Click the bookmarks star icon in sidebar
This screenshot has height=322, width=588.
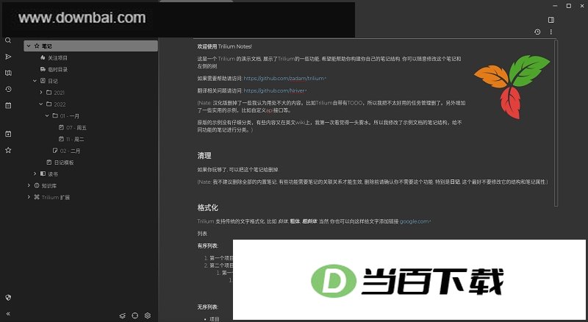click(8, 150)
